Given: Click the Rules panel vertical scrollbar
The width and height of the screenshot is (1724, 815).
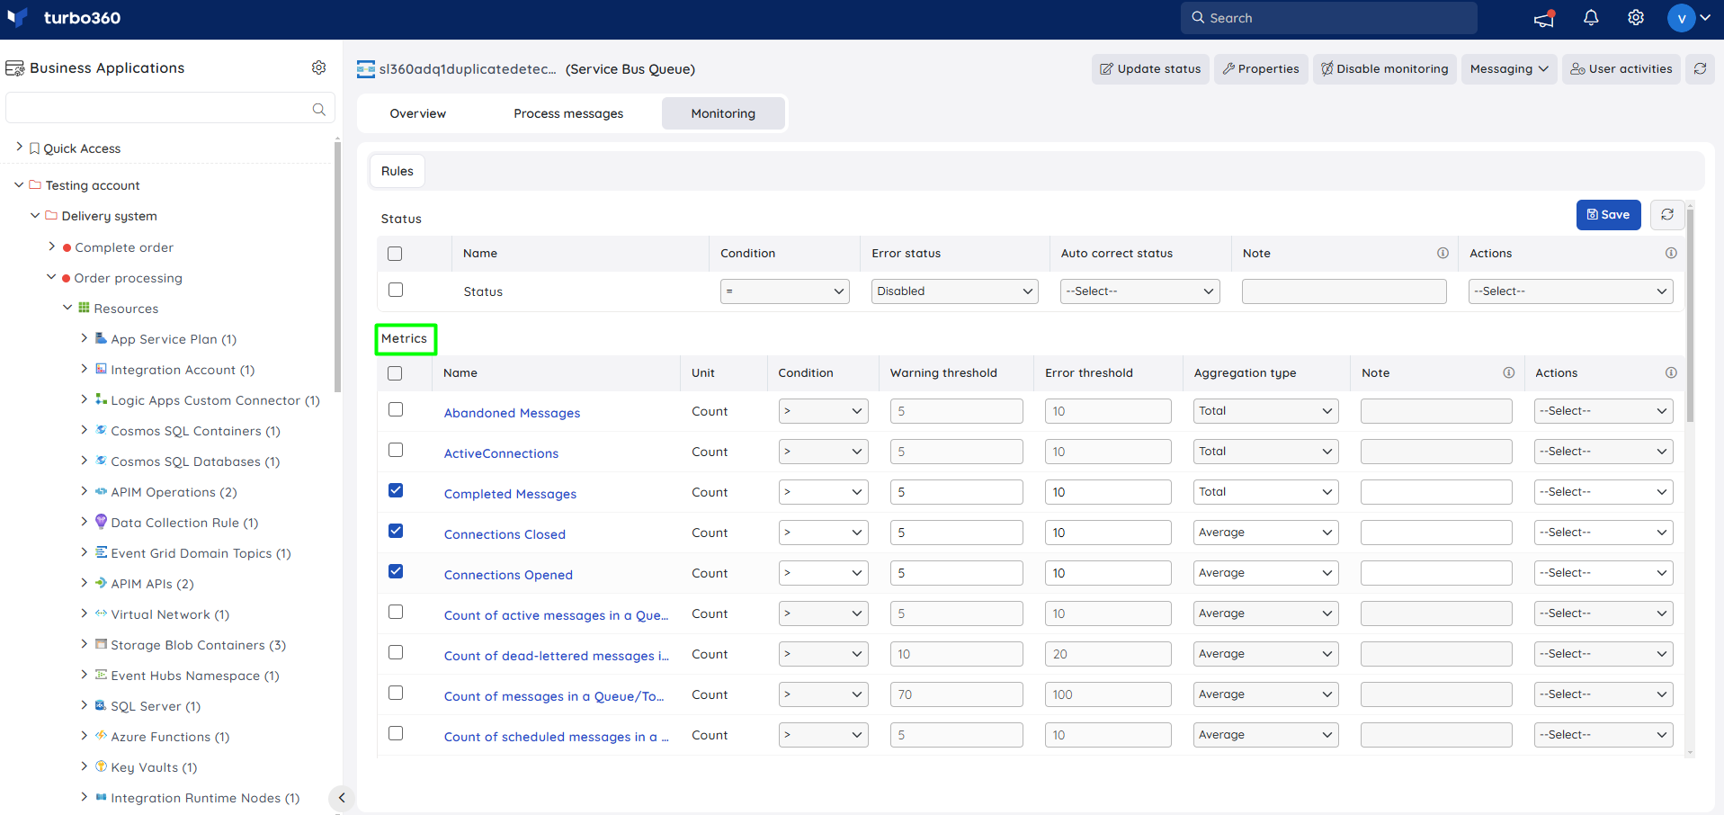Looking at the screenshot, I should (x=1690, y=315).
